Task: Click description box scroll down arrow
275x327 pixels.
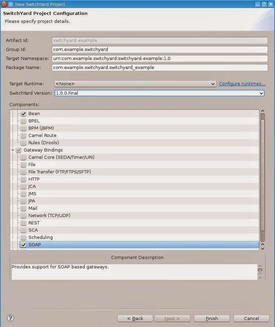Action: (x=260, y=277)
